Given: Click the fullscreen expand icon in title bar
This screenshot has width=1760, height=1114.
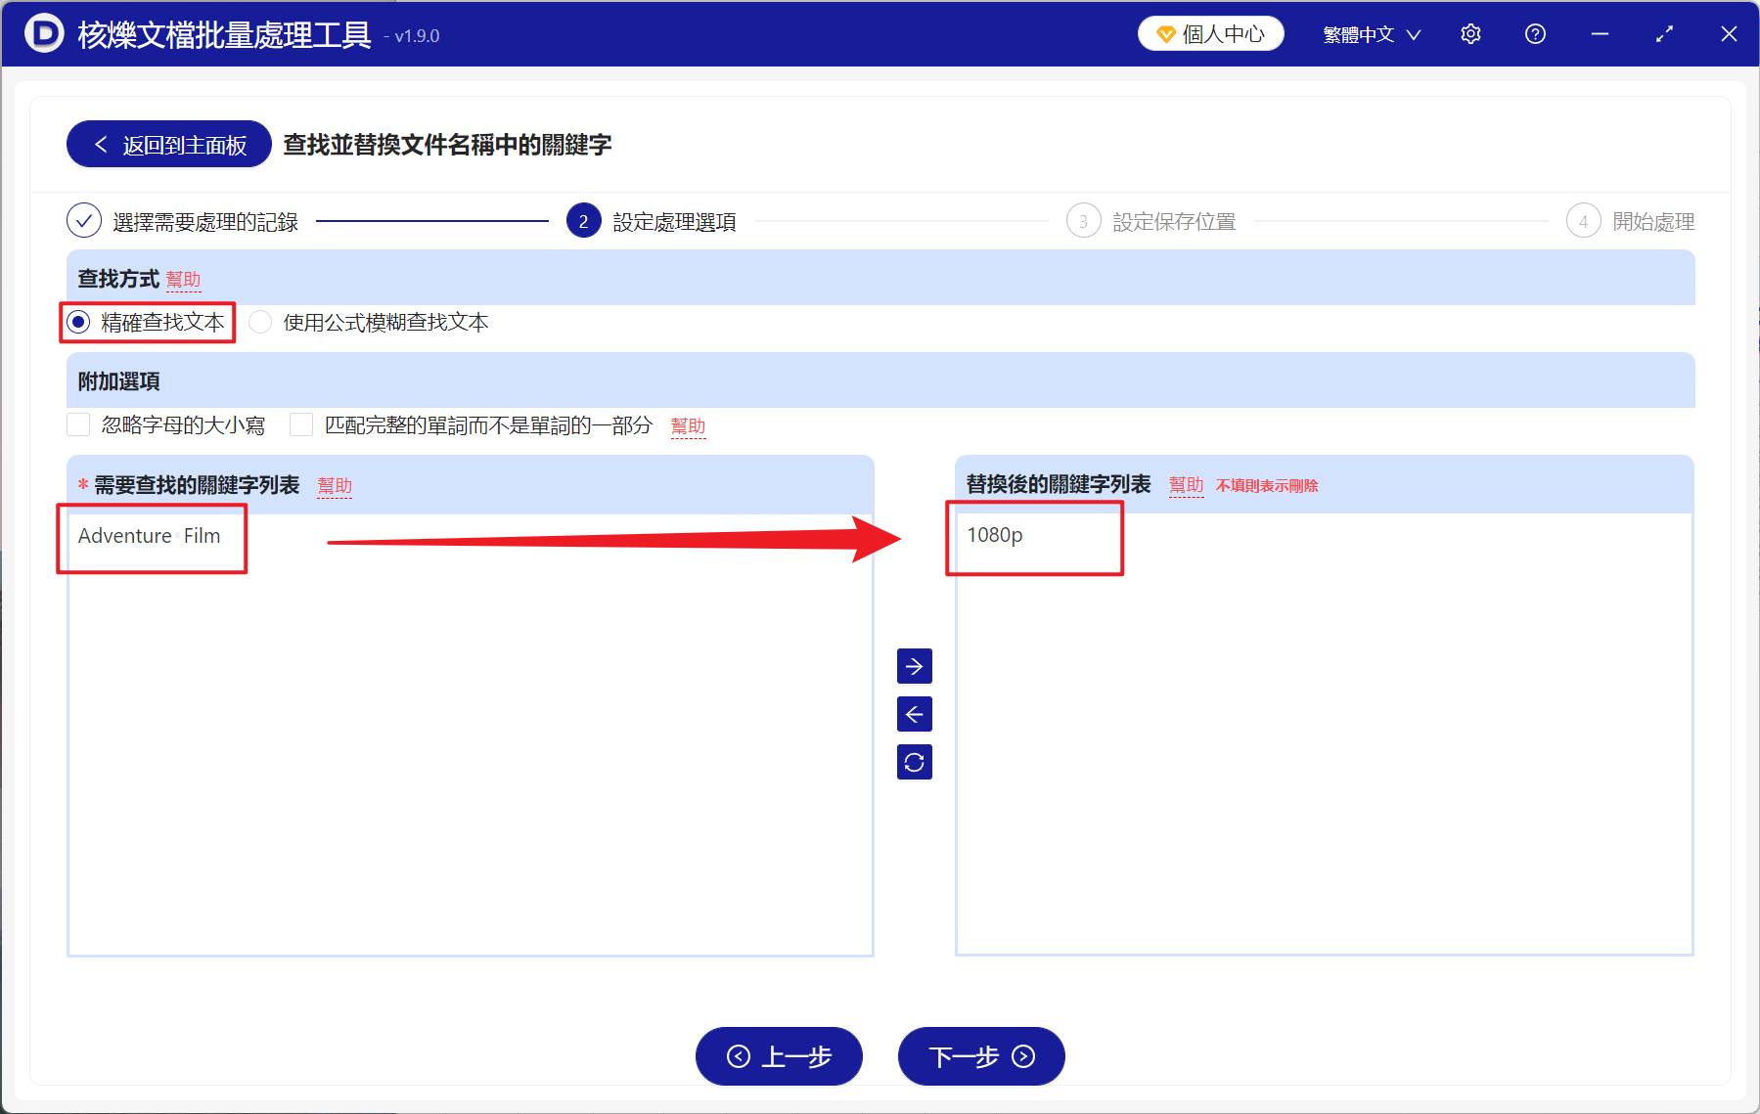Looking at the screenshot, I should [x=1664, y=33].
